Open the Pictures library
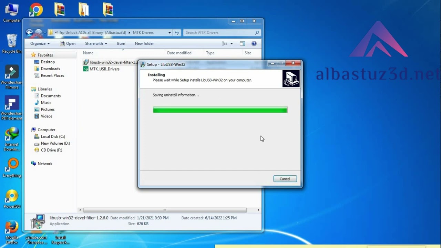 (x=48, y=110)
